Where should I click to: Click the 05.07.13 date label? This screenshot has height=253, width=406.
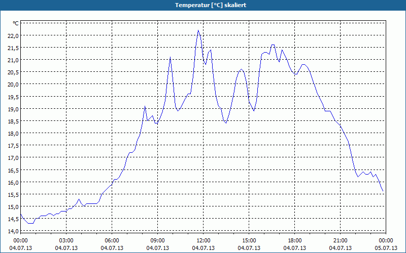pos(386,248)
